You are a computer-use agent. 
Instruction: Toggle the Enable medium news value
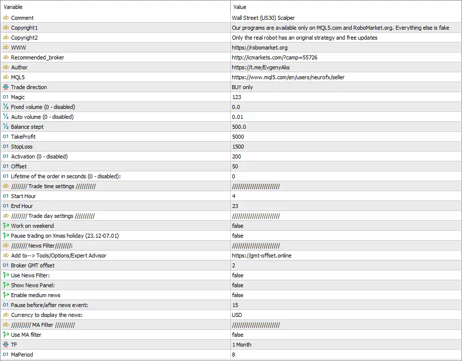(x=346, y=295)
